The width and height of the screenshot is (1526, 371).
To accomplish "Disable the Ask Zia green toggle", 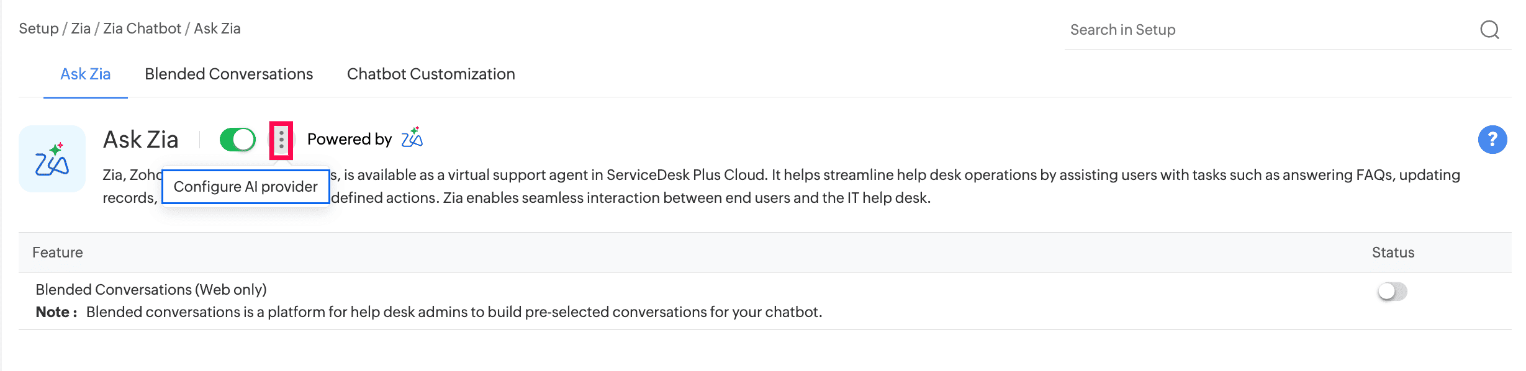I will [238, 140].
